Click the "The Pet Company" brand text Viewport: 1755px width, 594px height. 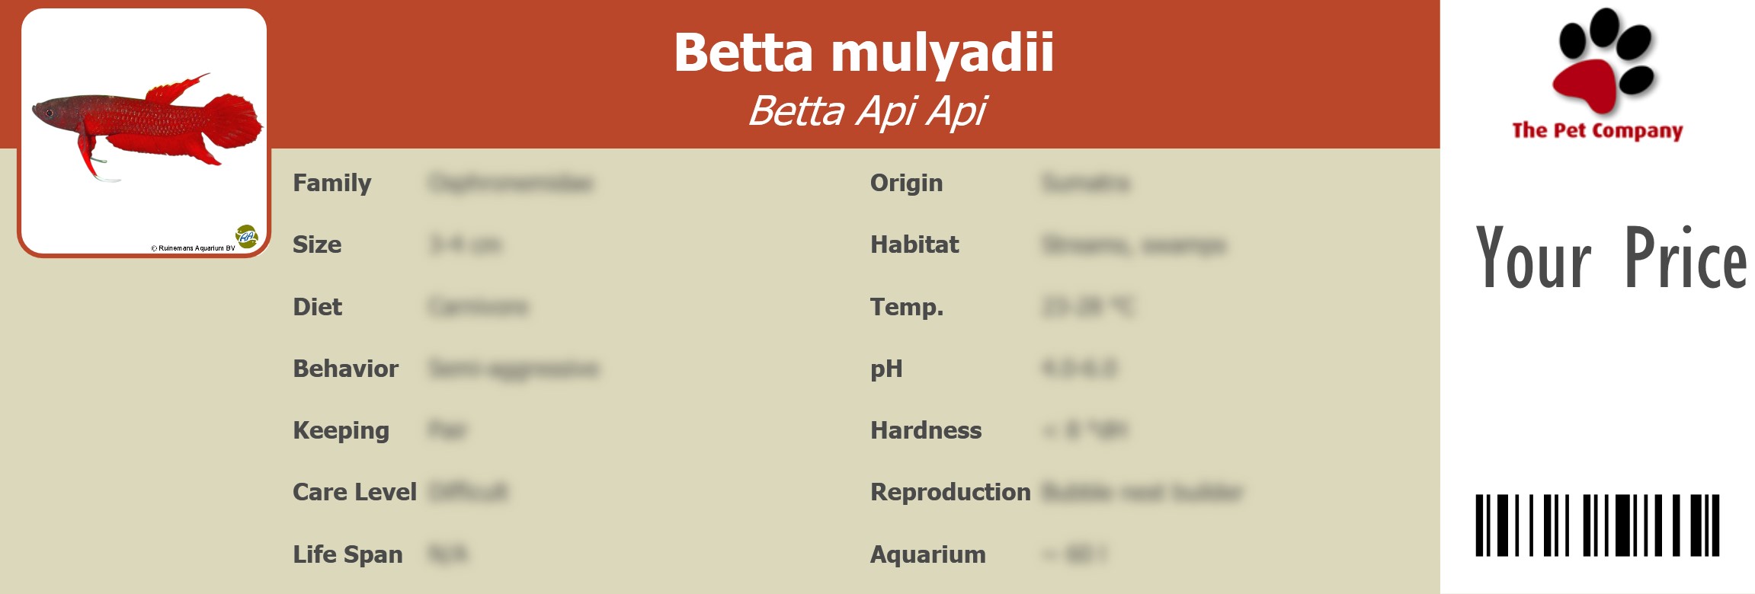1597,131
